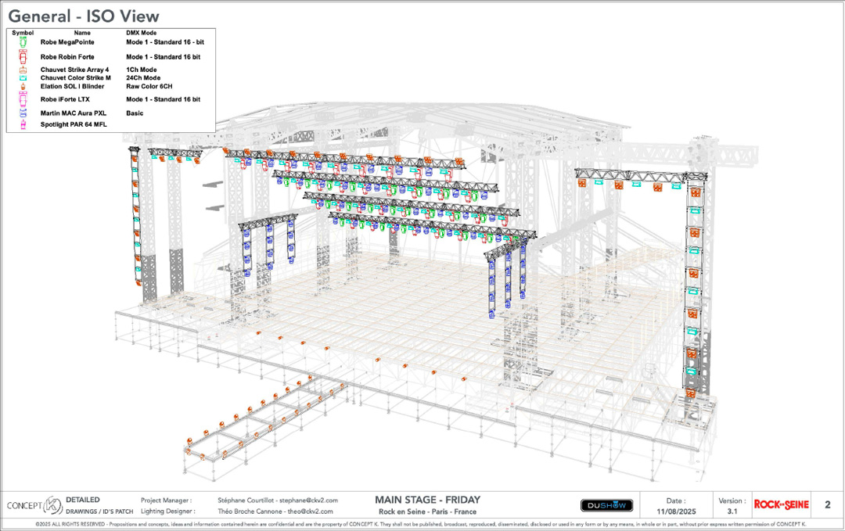Select the cyan Chauvet Color Strike M symbol
This screenshot has height=531, width=845.
point(23,78)
